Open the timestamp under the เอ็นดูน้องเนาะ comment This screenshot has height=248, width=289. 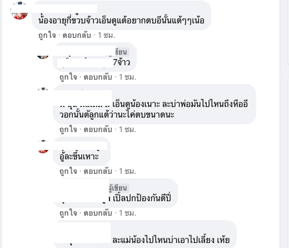(x=127, y=129)
